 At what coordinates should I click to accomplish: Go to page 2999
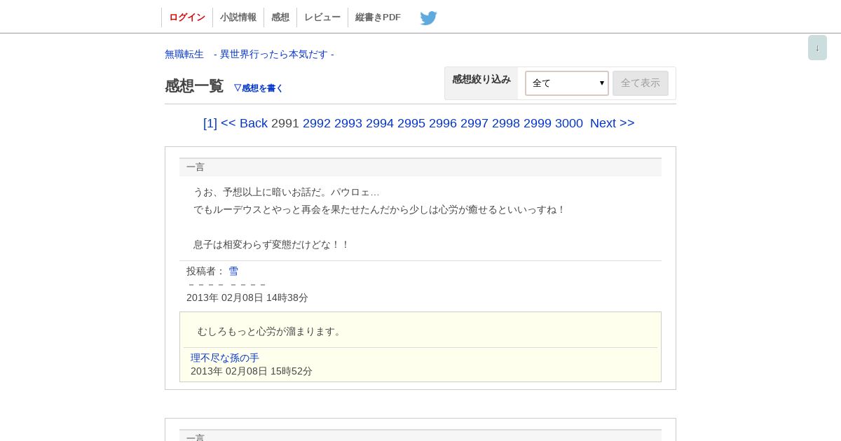(x=538, y=123)
